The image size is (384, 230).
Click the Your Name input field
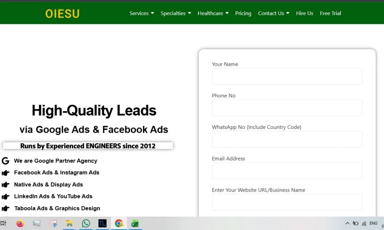tap(287, 77)
